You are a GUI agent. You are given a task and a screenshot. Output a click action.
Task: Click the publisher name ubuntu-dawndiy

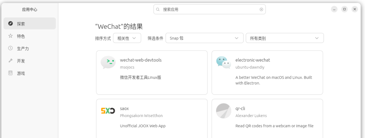click(x=250, y=67)
